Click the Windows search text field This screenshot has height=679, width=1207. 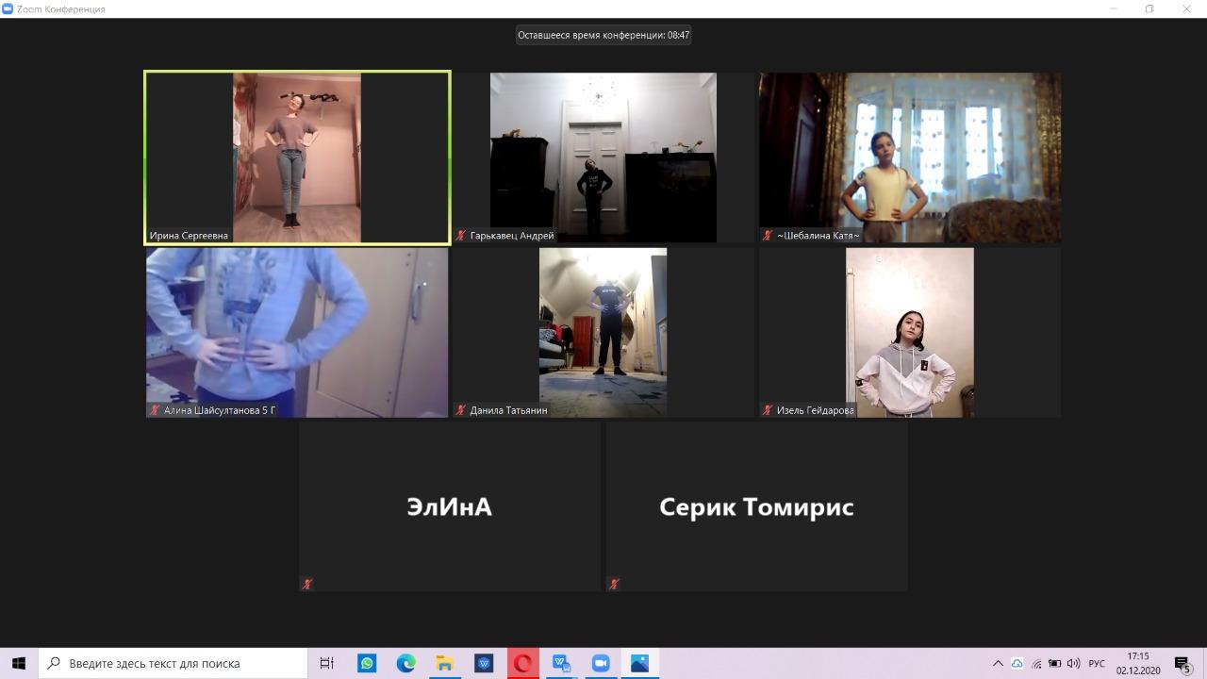(x=179, y=663)
